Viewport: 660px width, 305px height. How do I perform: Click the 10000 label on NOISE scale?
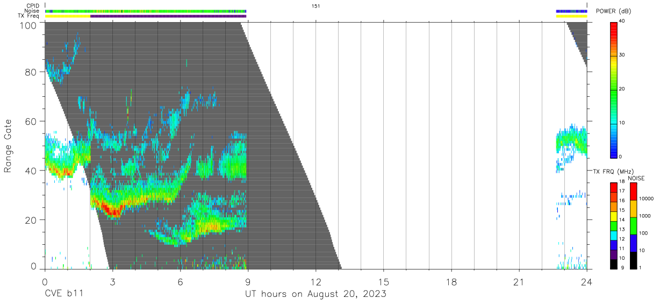[x=647, y=199]
